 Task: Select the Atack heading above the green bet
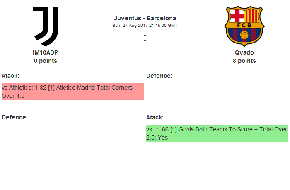pyautogui.click(x=155, y=117)
